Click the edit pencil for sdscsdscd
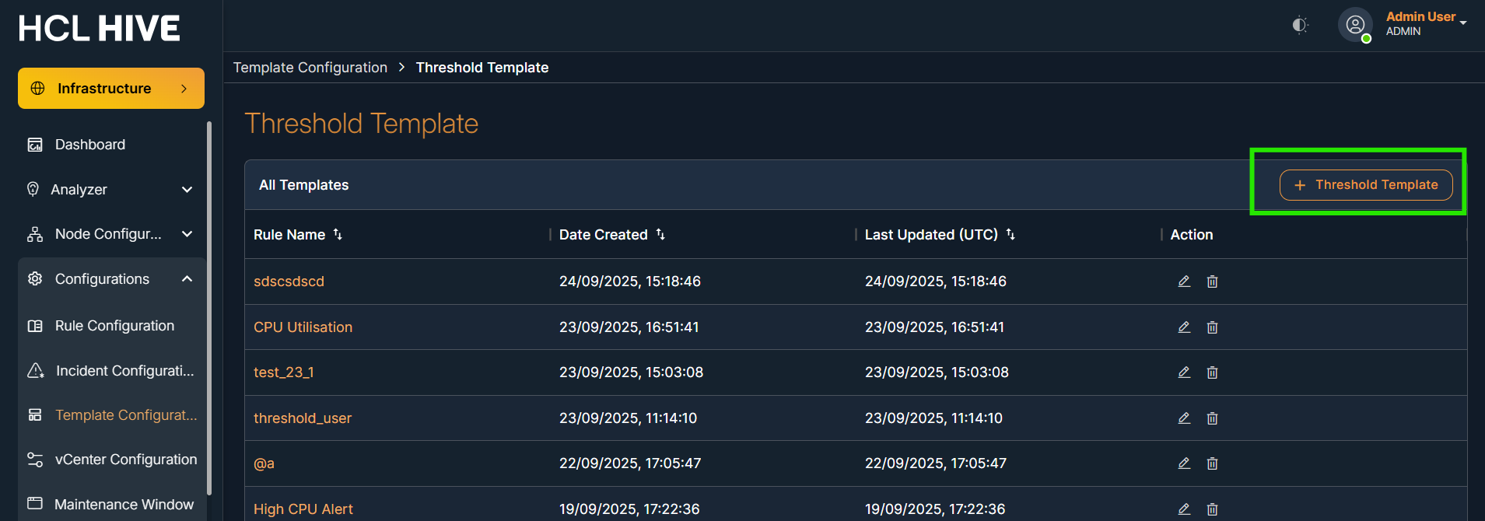This screenshot has width=1485, height=521. pyautogui.click(x=1184, y=281)
